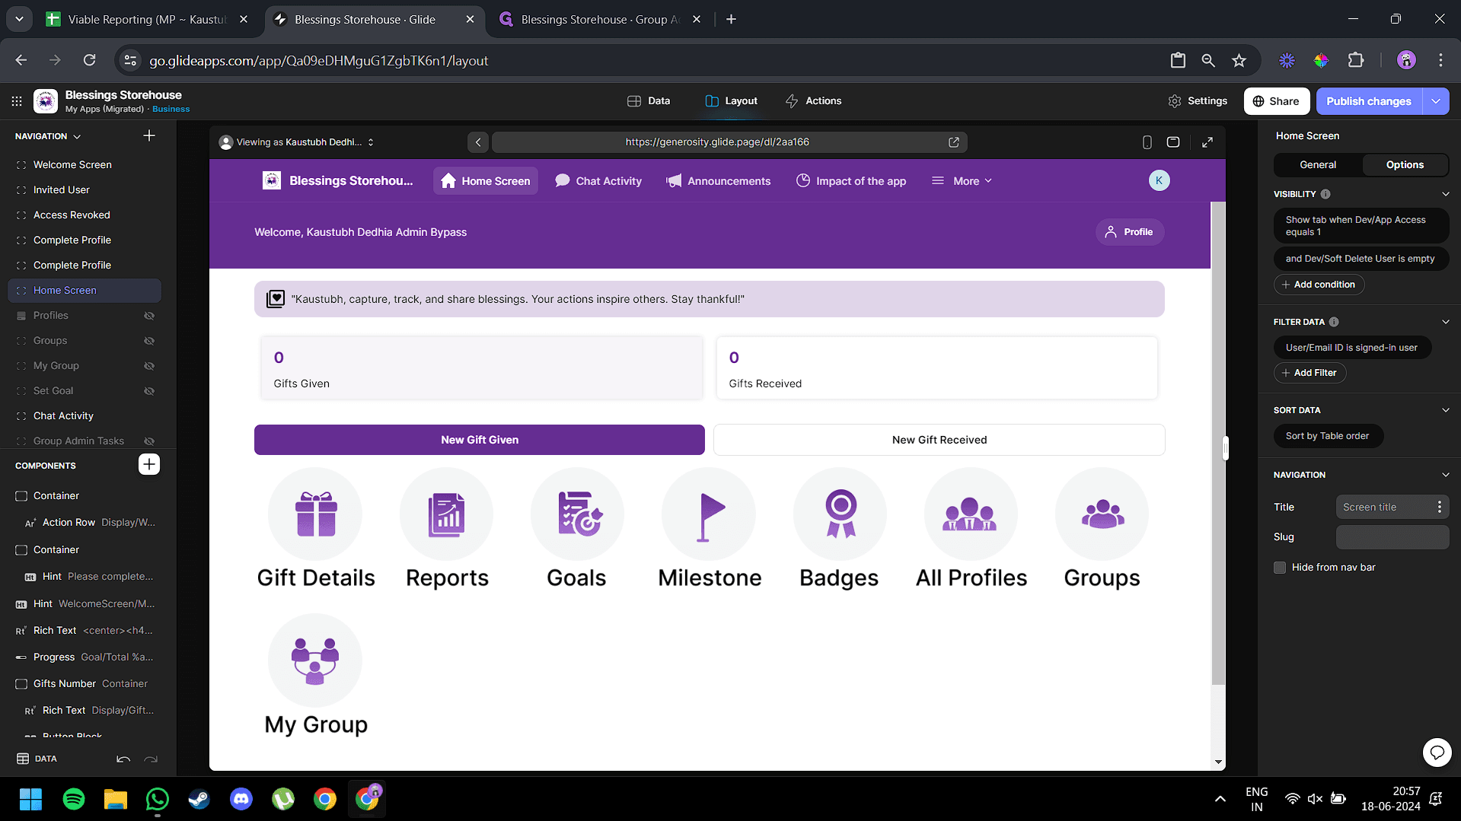Expand preview to fullscreen
Image resolution: width=1461 pixels, height=821 pixels.
(x=1207, y=142)
